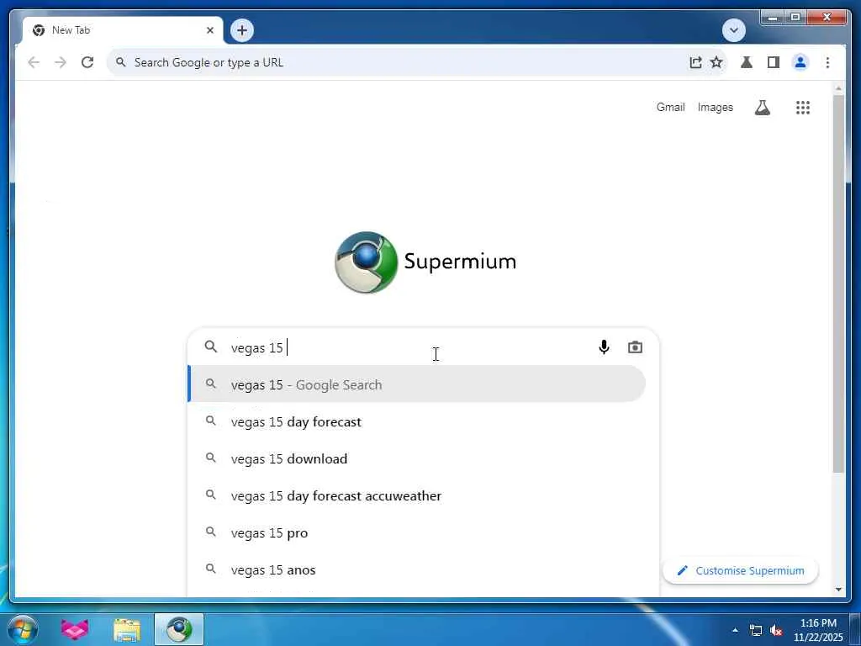Screen dimensions: 861x646
Task: Click the Customise Supermium button
Action: (x=740, y=571)
